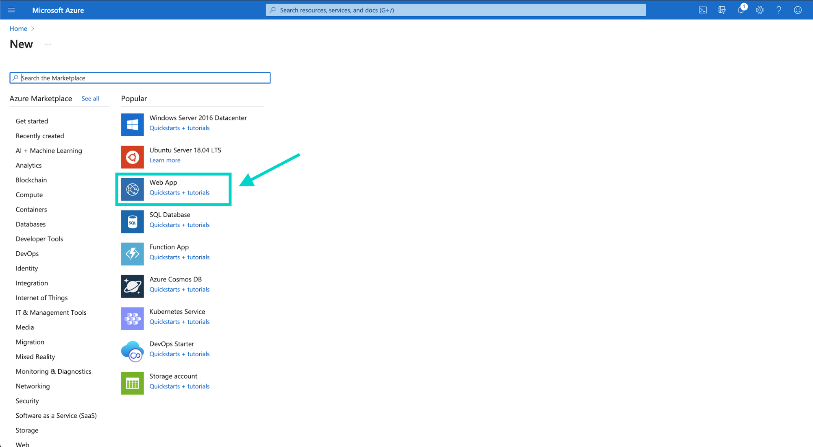This screenshot has height=447, width=813.
Task: Select the Monitoring & Diagnostics category
Action: (53, 371)
